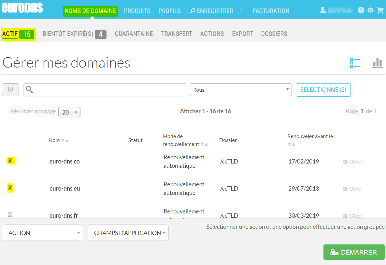
Task: Uncheck the euro-dns.co checkbox
Action: pyautogui.click(x=10, y=161)
